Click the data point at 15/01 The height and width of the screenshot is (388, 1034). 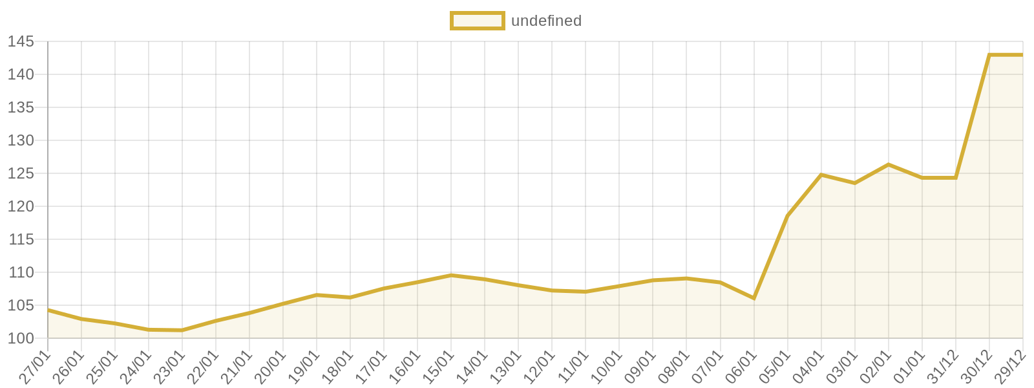451,275
